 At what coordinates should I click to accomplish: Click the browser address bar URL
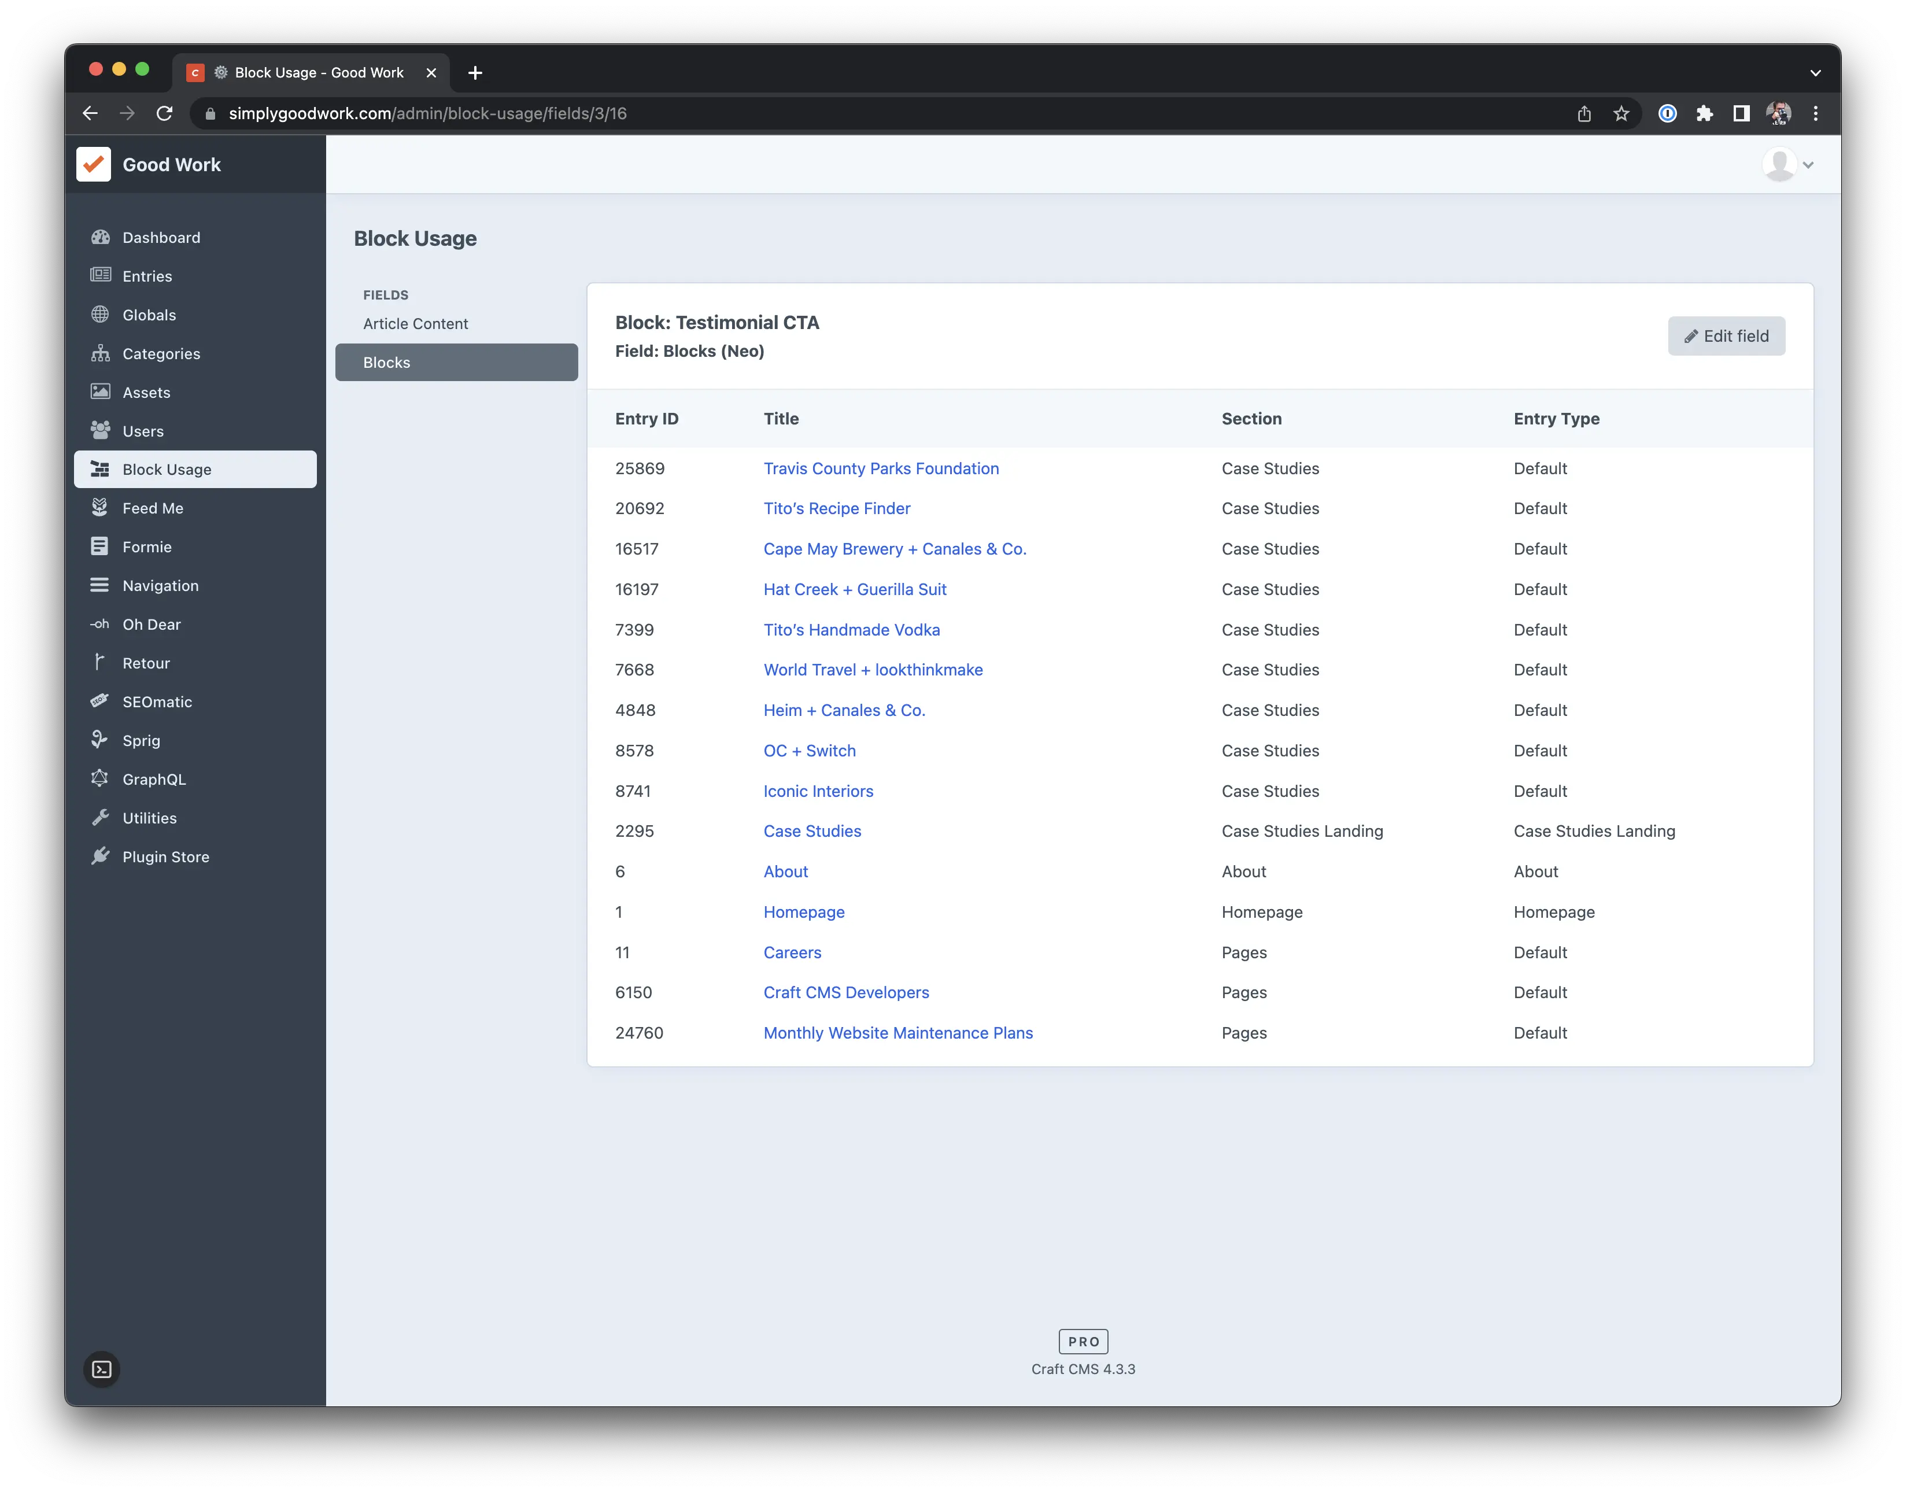coord(427,113)
